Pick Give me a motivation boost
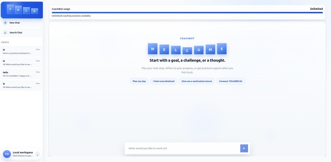Viewport: 331px width, 162px height. 197,81
